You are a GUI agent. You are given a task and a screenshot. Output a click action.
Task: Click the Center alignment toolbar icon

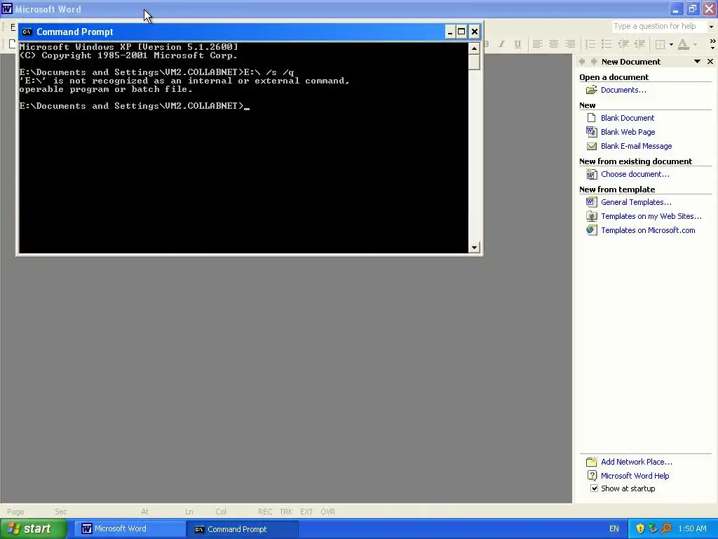pyautogui.click(x=554, y=44)
